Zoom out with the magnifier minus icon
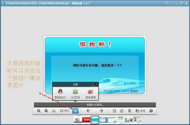 [x=46, y=111]
